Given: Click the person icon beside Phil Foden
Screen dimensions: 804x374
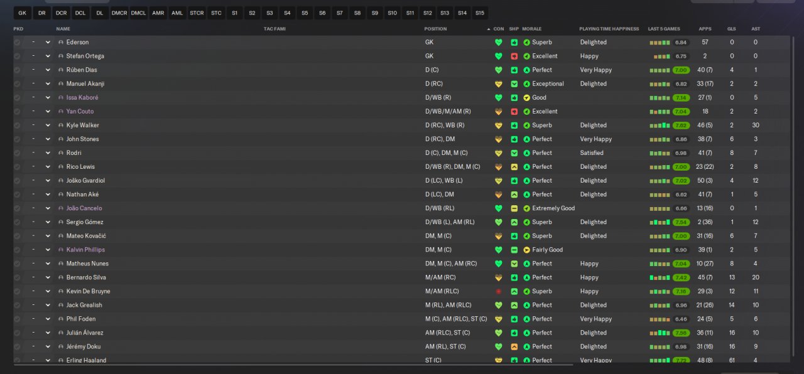Looking at the screenshot, I should coord(61,319).
